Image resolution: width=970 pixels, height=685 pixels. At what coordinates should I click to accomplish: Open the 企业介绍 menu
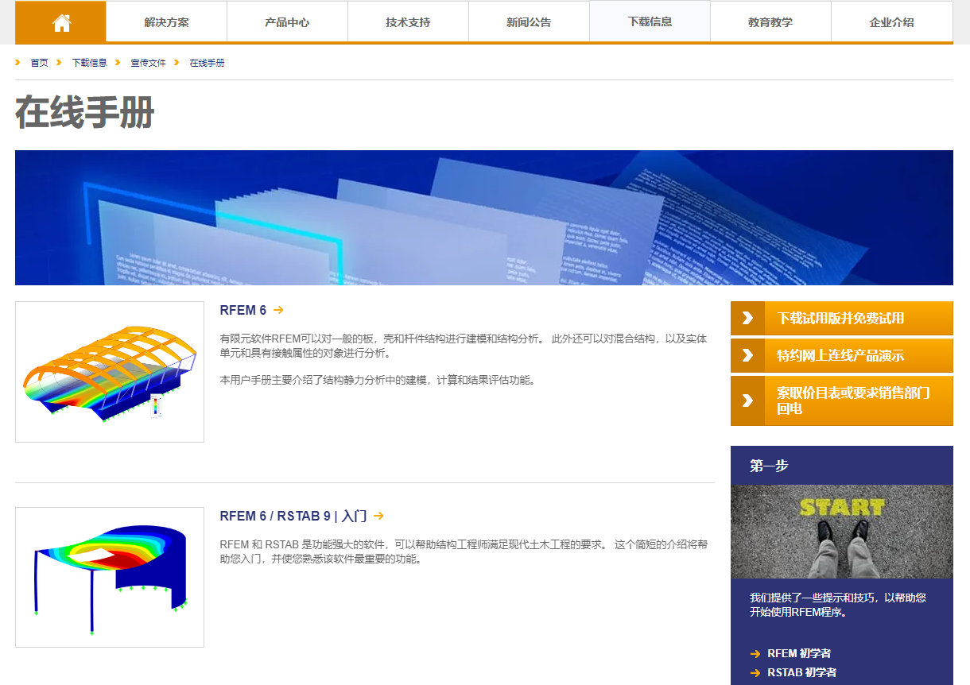(891, 21)
